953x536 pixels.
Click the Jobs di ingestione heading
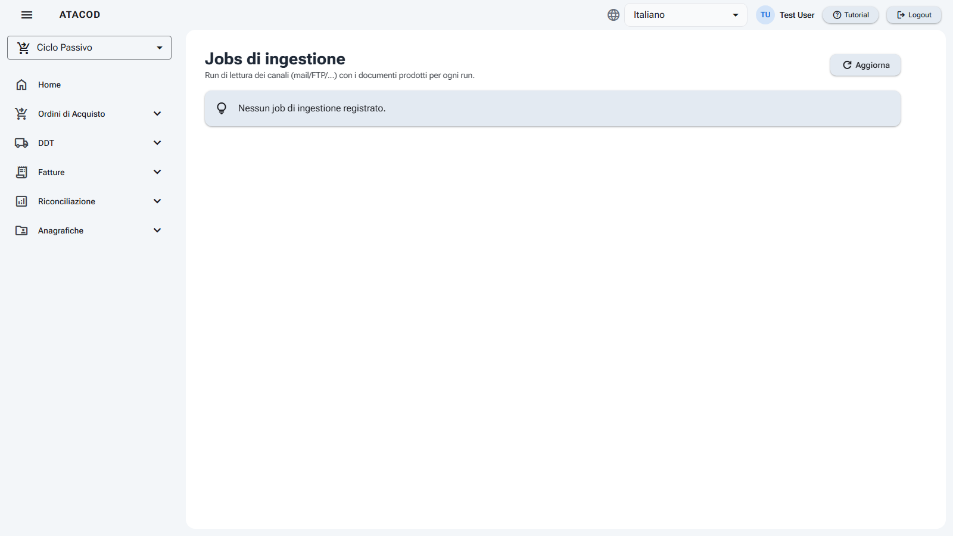coord(275,59)
